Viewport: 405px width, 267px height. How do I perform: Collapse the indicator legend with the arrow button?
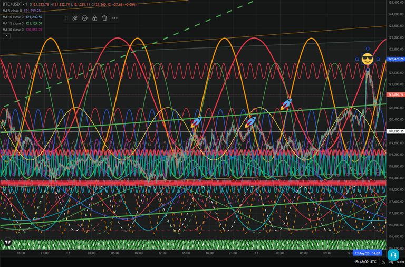coord(6,36)
